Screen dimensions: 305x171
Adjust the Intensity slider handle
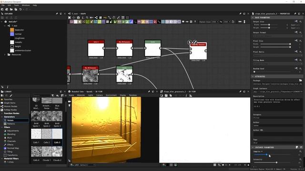click(x=276, y=162)
